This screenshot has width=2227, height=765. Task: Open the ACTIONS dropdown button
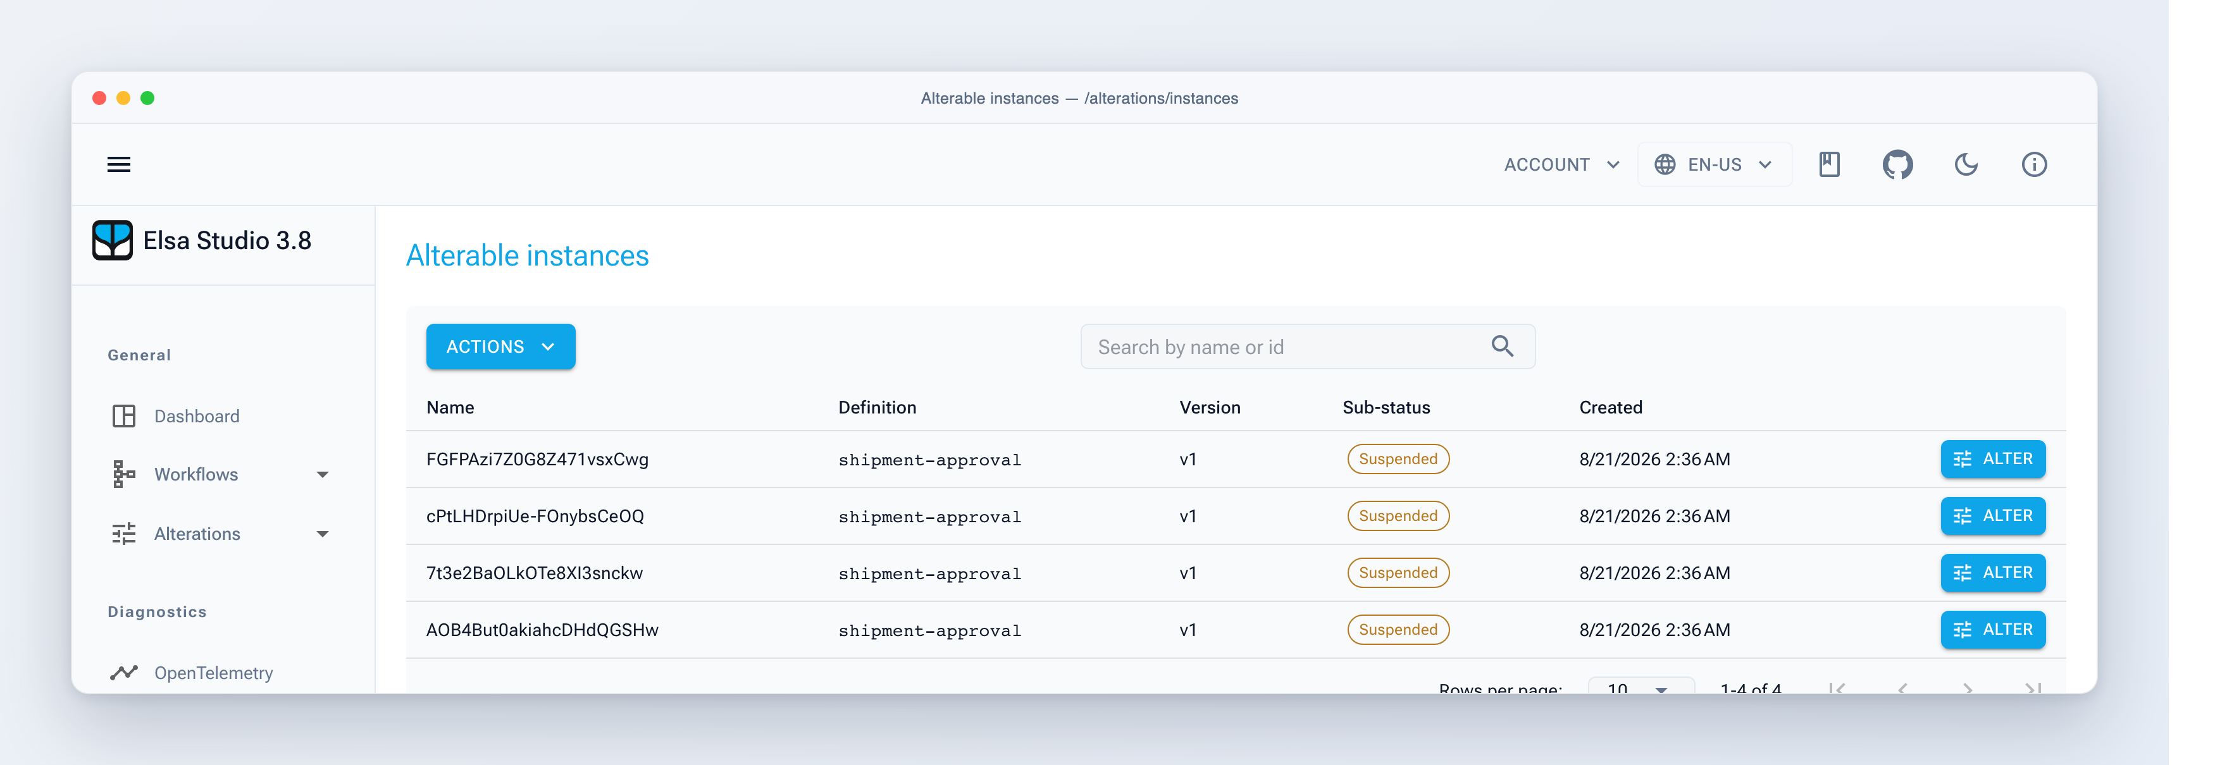click(x=500, y=346)
